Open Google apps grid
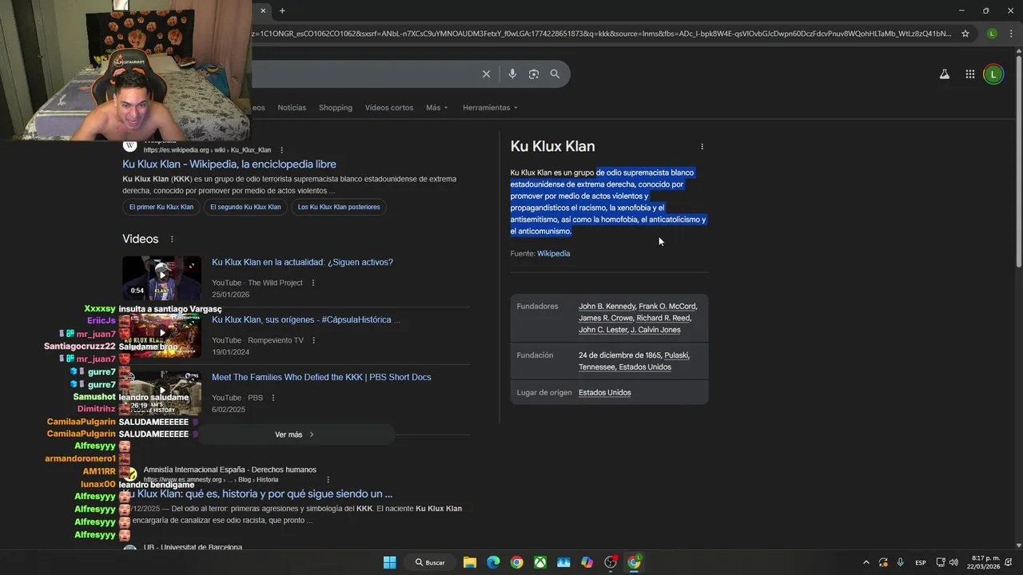 pyautogui.click(x=969, y=74)
